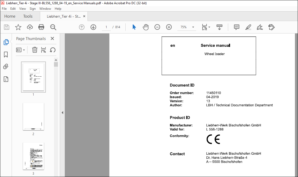Screen dimensions: 298x177
Task: Open the Attachments paperclip panel
Action: (x=6, y=67)
